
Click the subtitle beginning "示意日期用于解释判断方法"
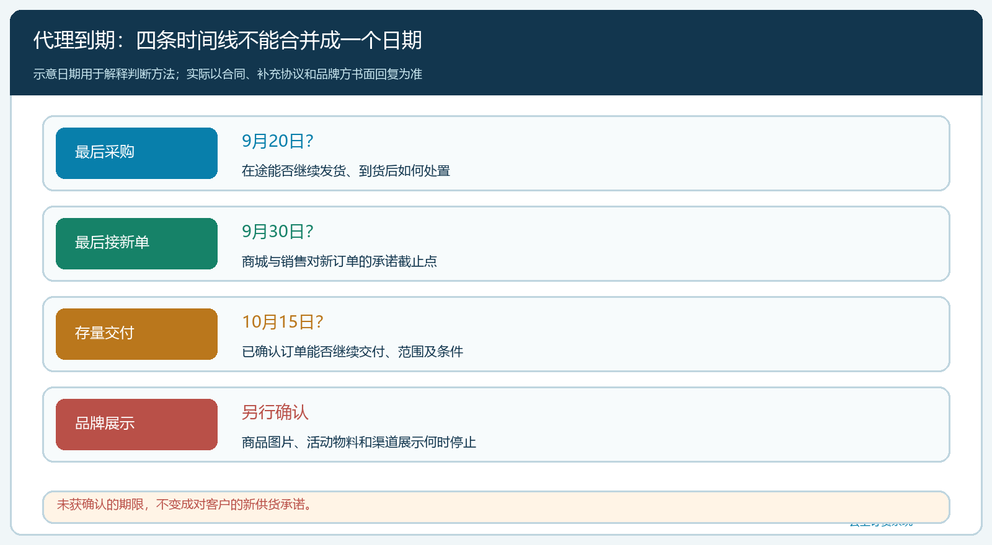(x=228, y=74)
